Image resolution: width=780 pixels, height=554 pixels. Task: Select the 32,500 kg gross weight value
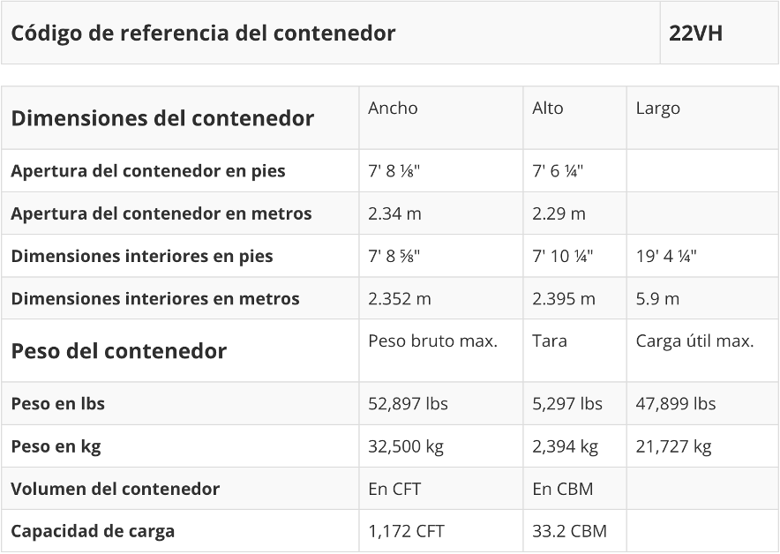(x=405, y=446)
